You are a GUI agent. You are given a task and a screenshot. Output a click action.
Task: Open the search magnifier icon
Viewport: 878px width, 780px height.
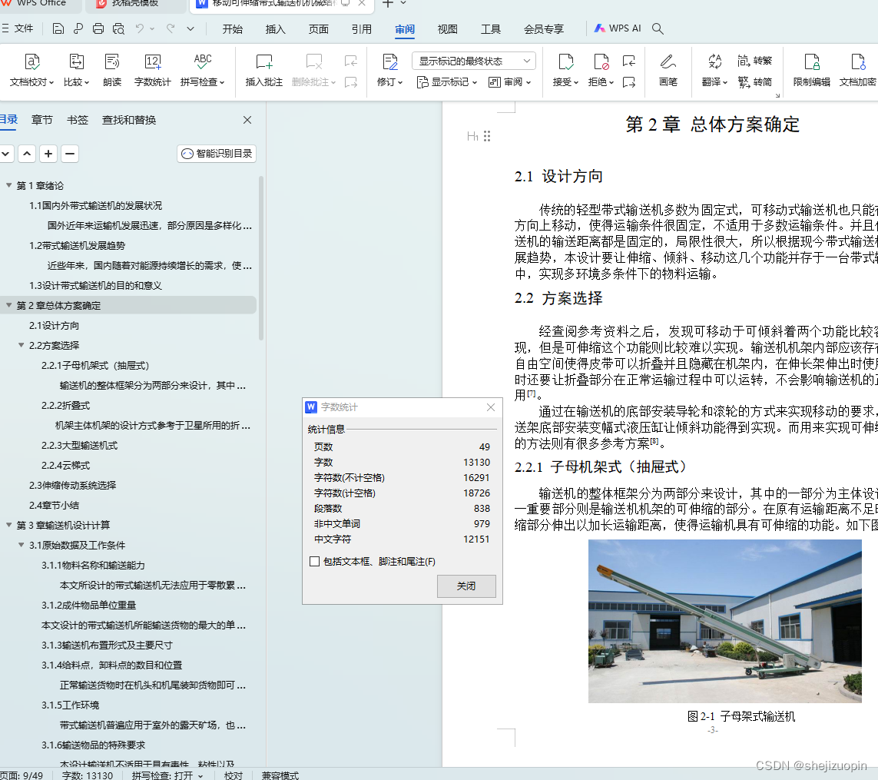pyautogui.click(x=658, y=28)
